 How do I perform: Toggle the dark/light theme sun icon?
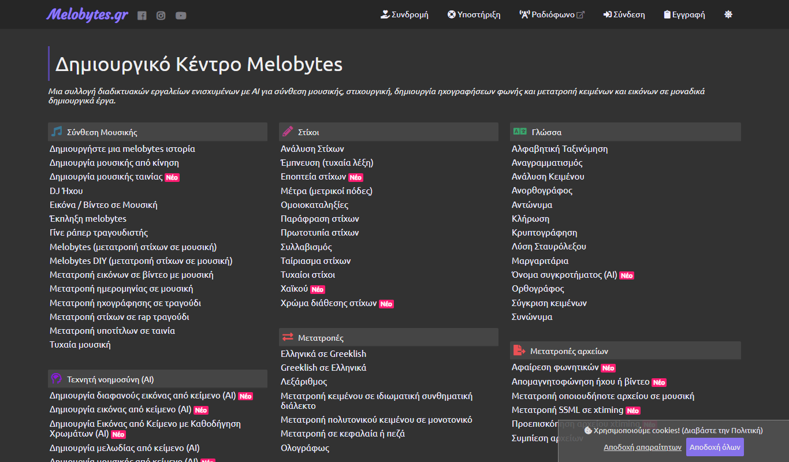(728, 14)
